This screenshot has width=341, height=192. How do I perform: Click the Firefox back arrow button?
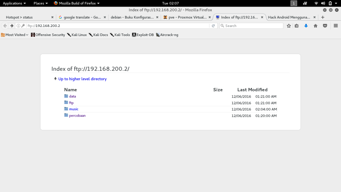(5, 26)
